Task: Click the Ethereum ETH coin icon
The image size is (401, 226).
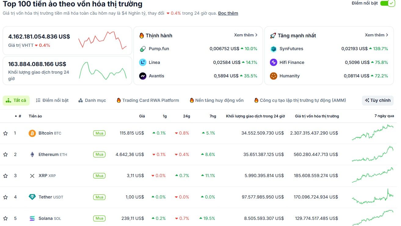Action: pos(32,154)
